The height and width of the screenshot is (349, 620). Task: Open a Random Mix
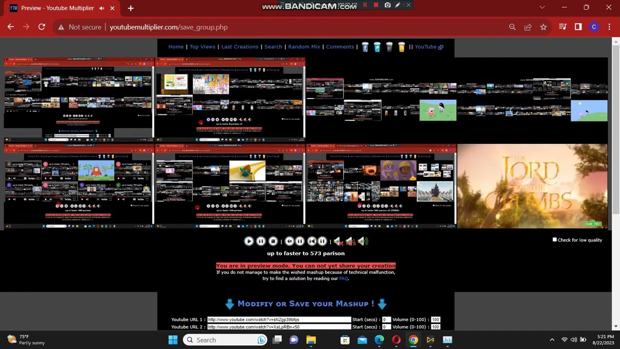click(304, 47)
